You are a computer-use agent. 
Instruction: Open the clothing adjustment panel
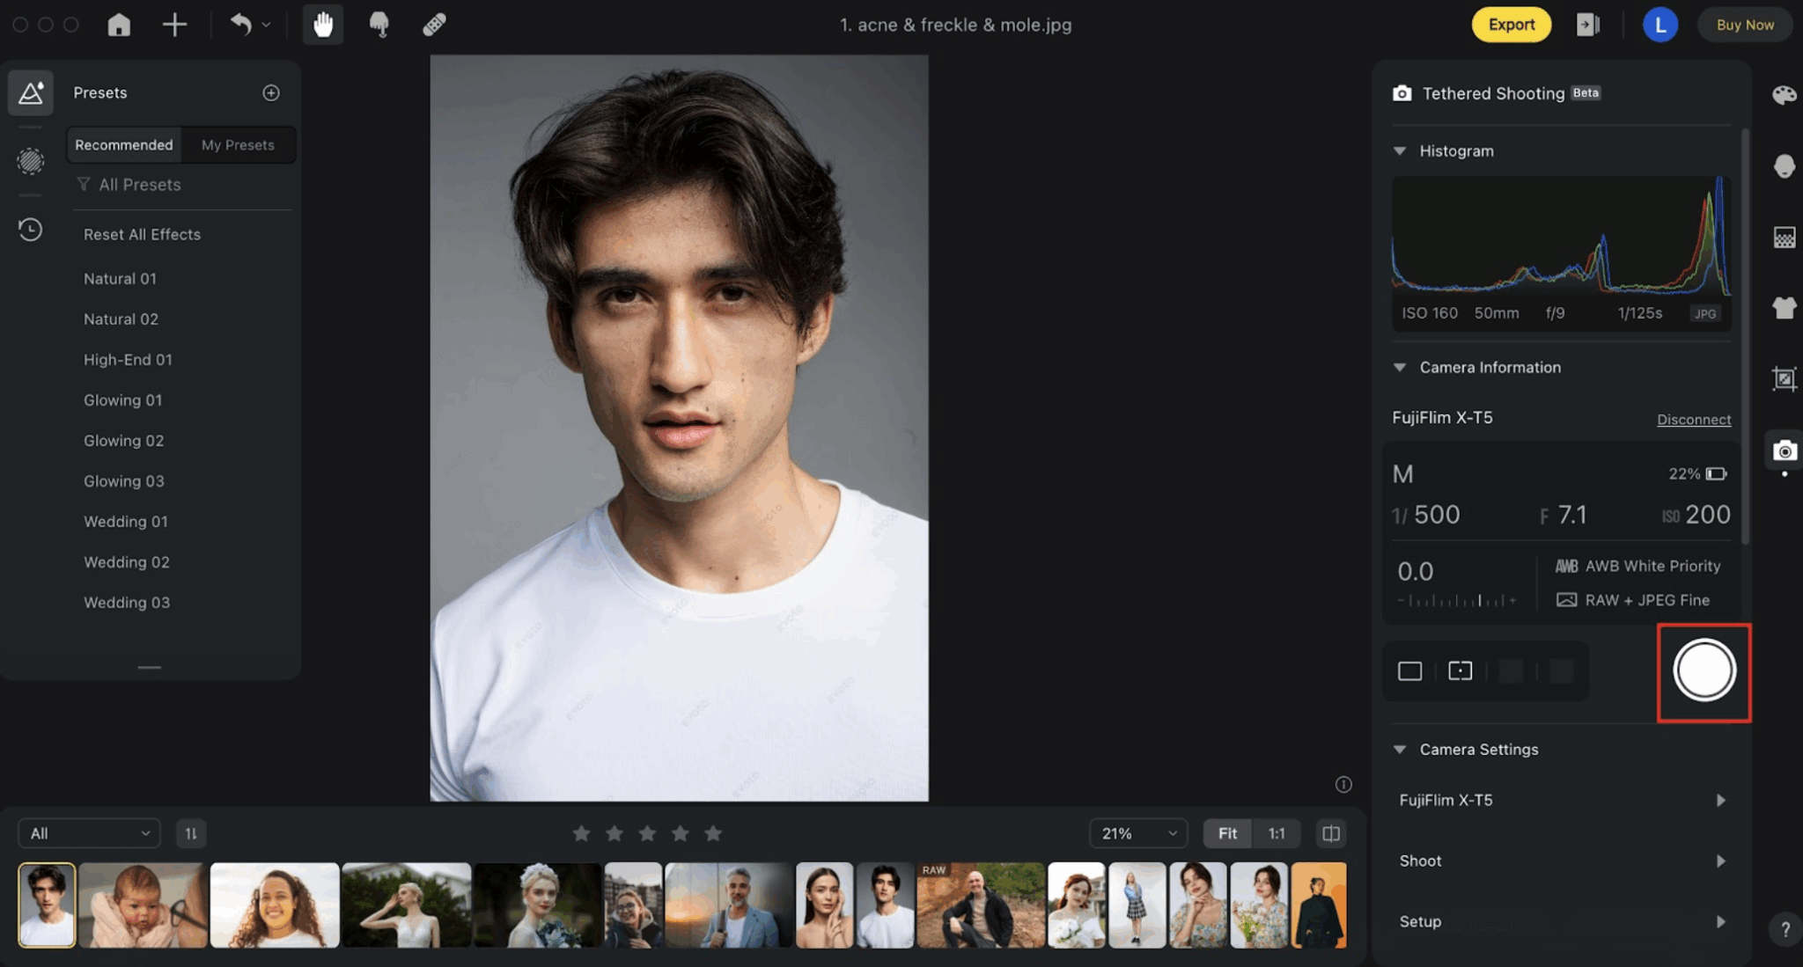(x=1785, y=306)
